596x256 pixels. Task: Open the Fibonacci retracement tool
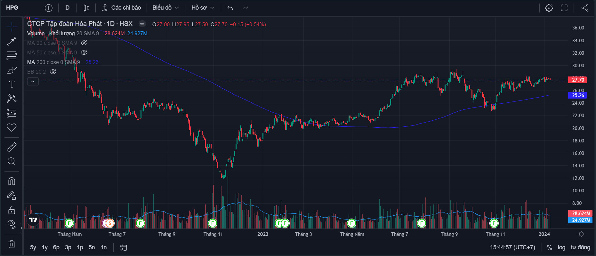click(12, 55)
